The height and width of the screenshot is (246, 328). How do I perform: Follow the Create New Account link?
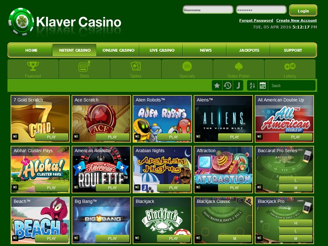pos(297,20)
